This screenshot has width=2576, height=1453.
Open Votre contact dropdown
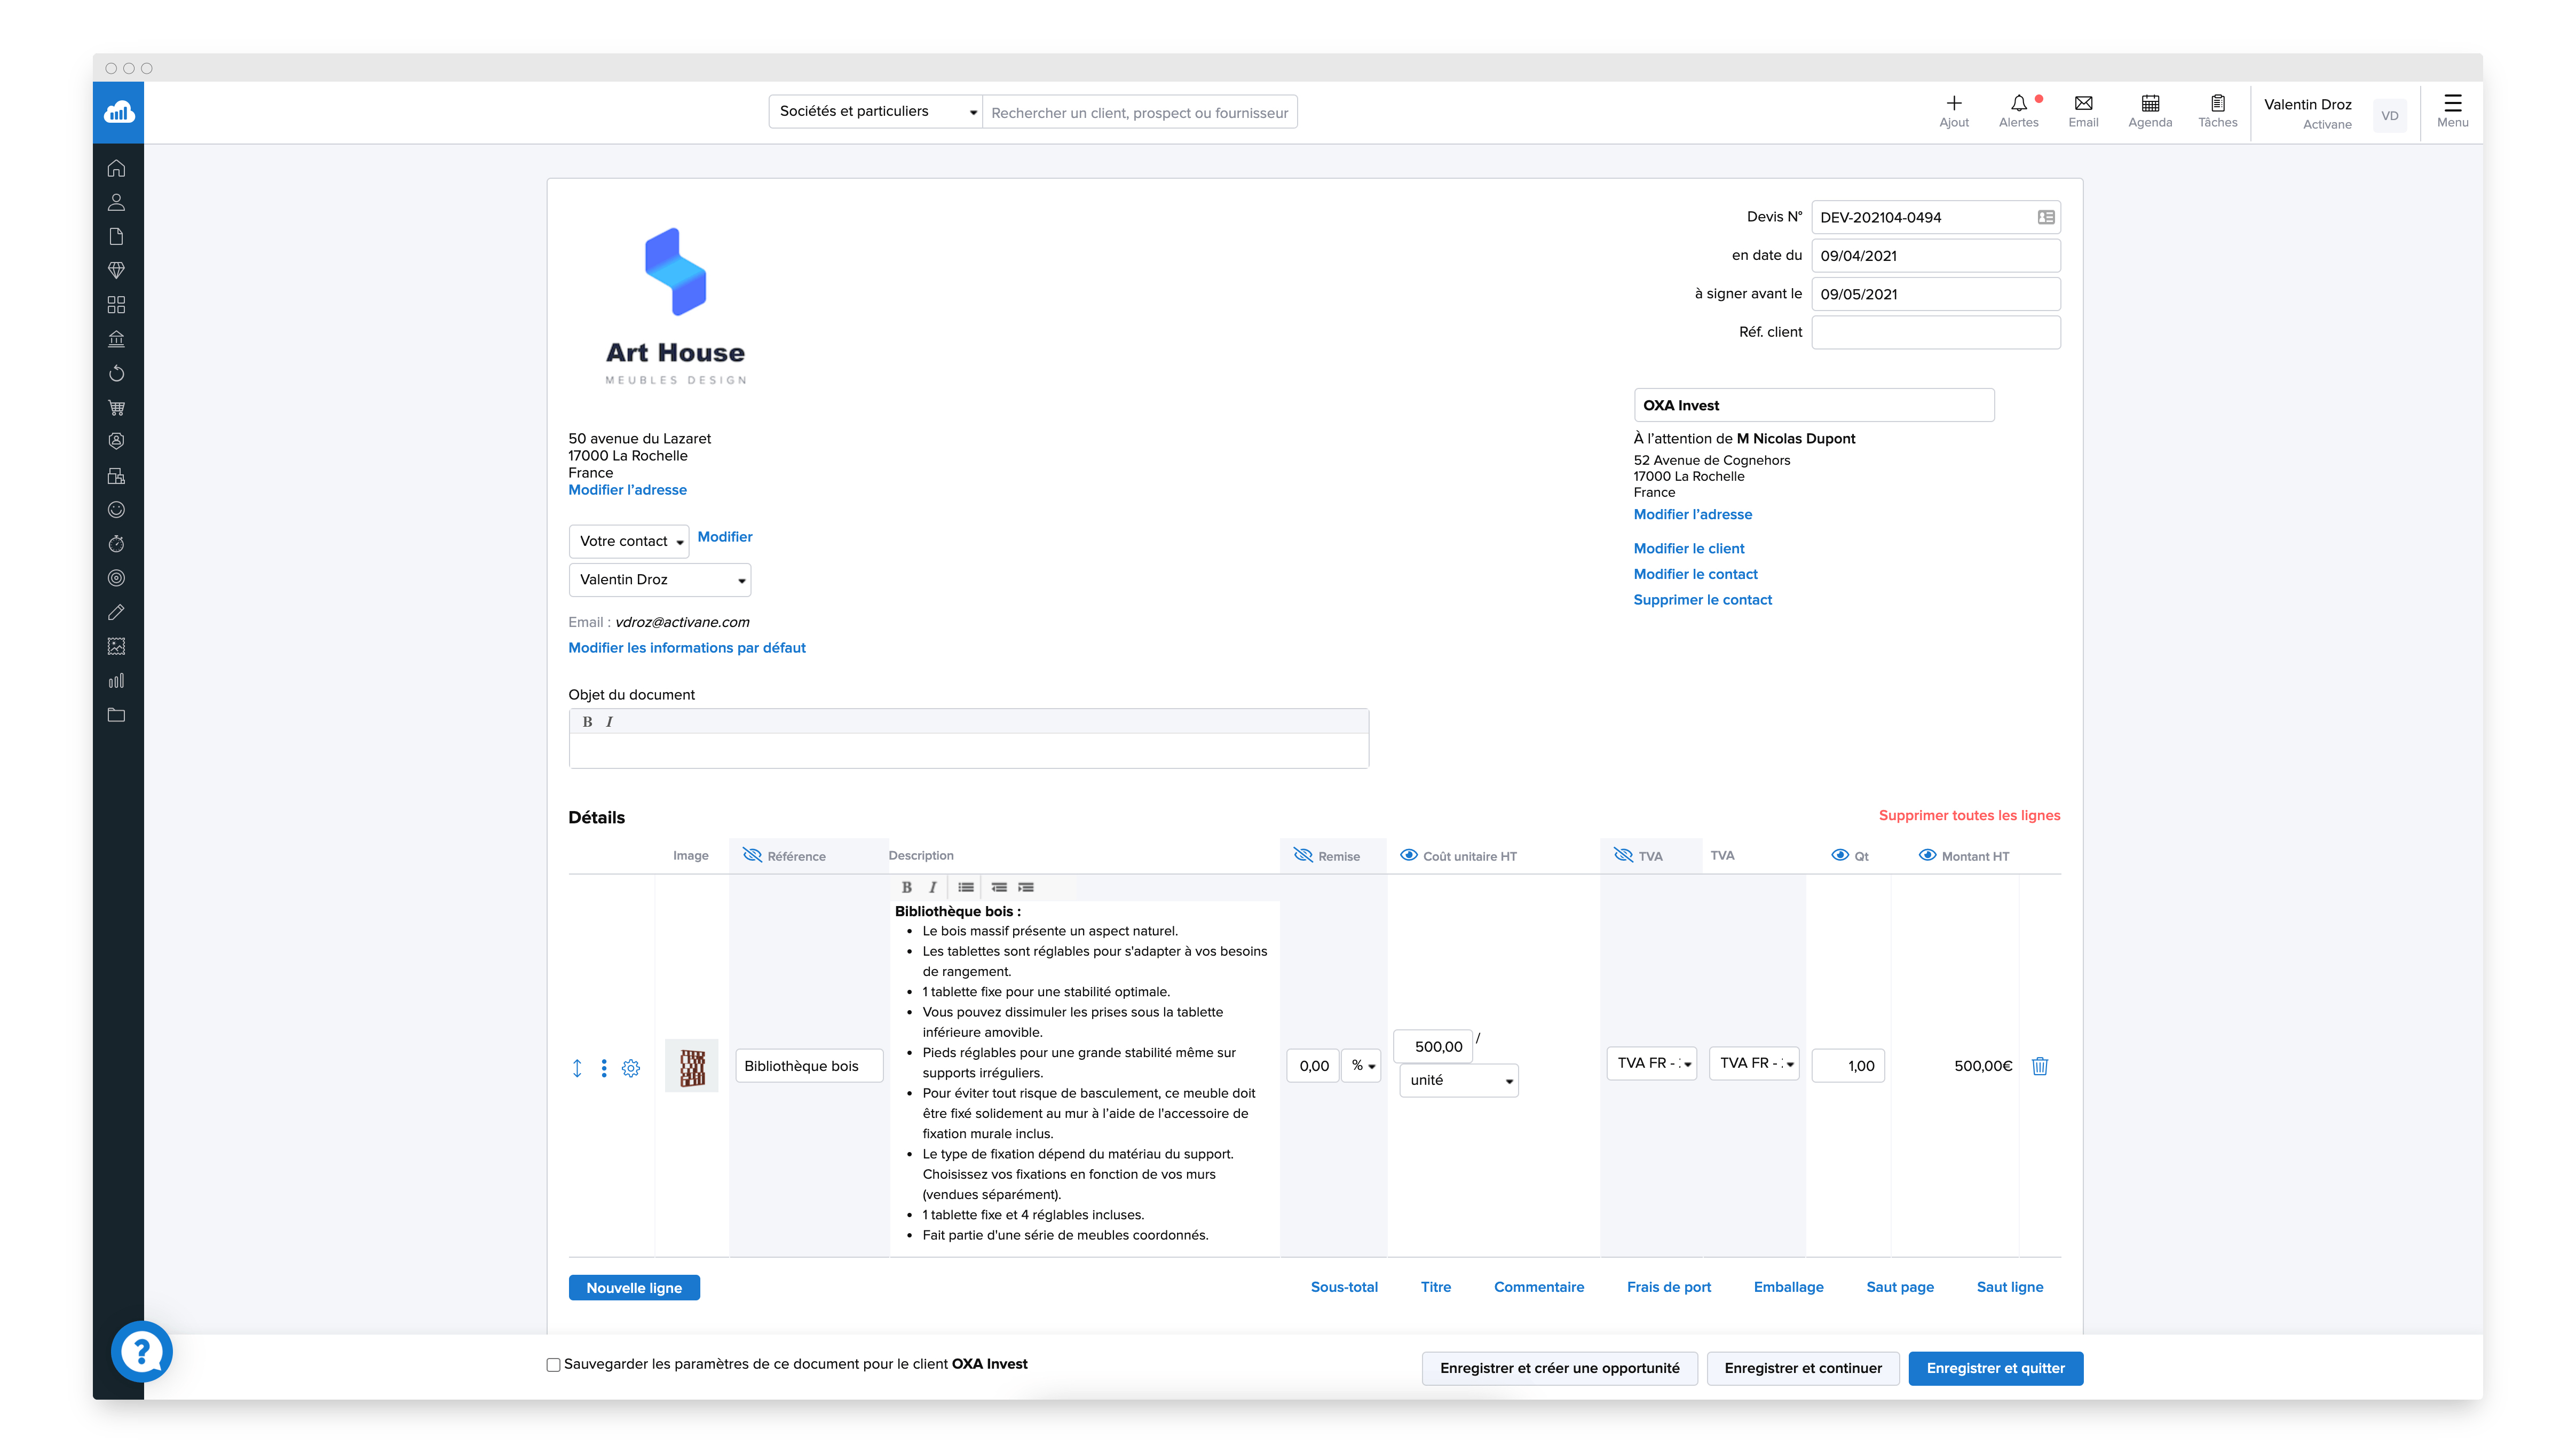coord(628,541)
